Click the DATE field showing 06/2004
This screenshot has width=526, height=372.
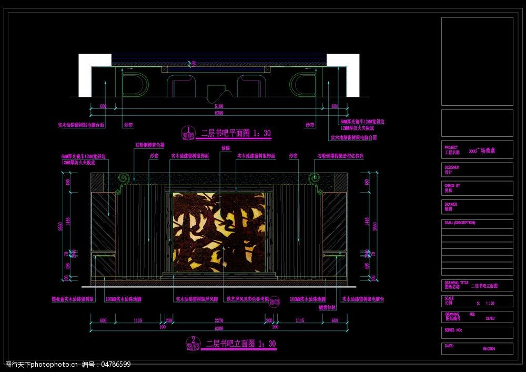tap(477, 348)
